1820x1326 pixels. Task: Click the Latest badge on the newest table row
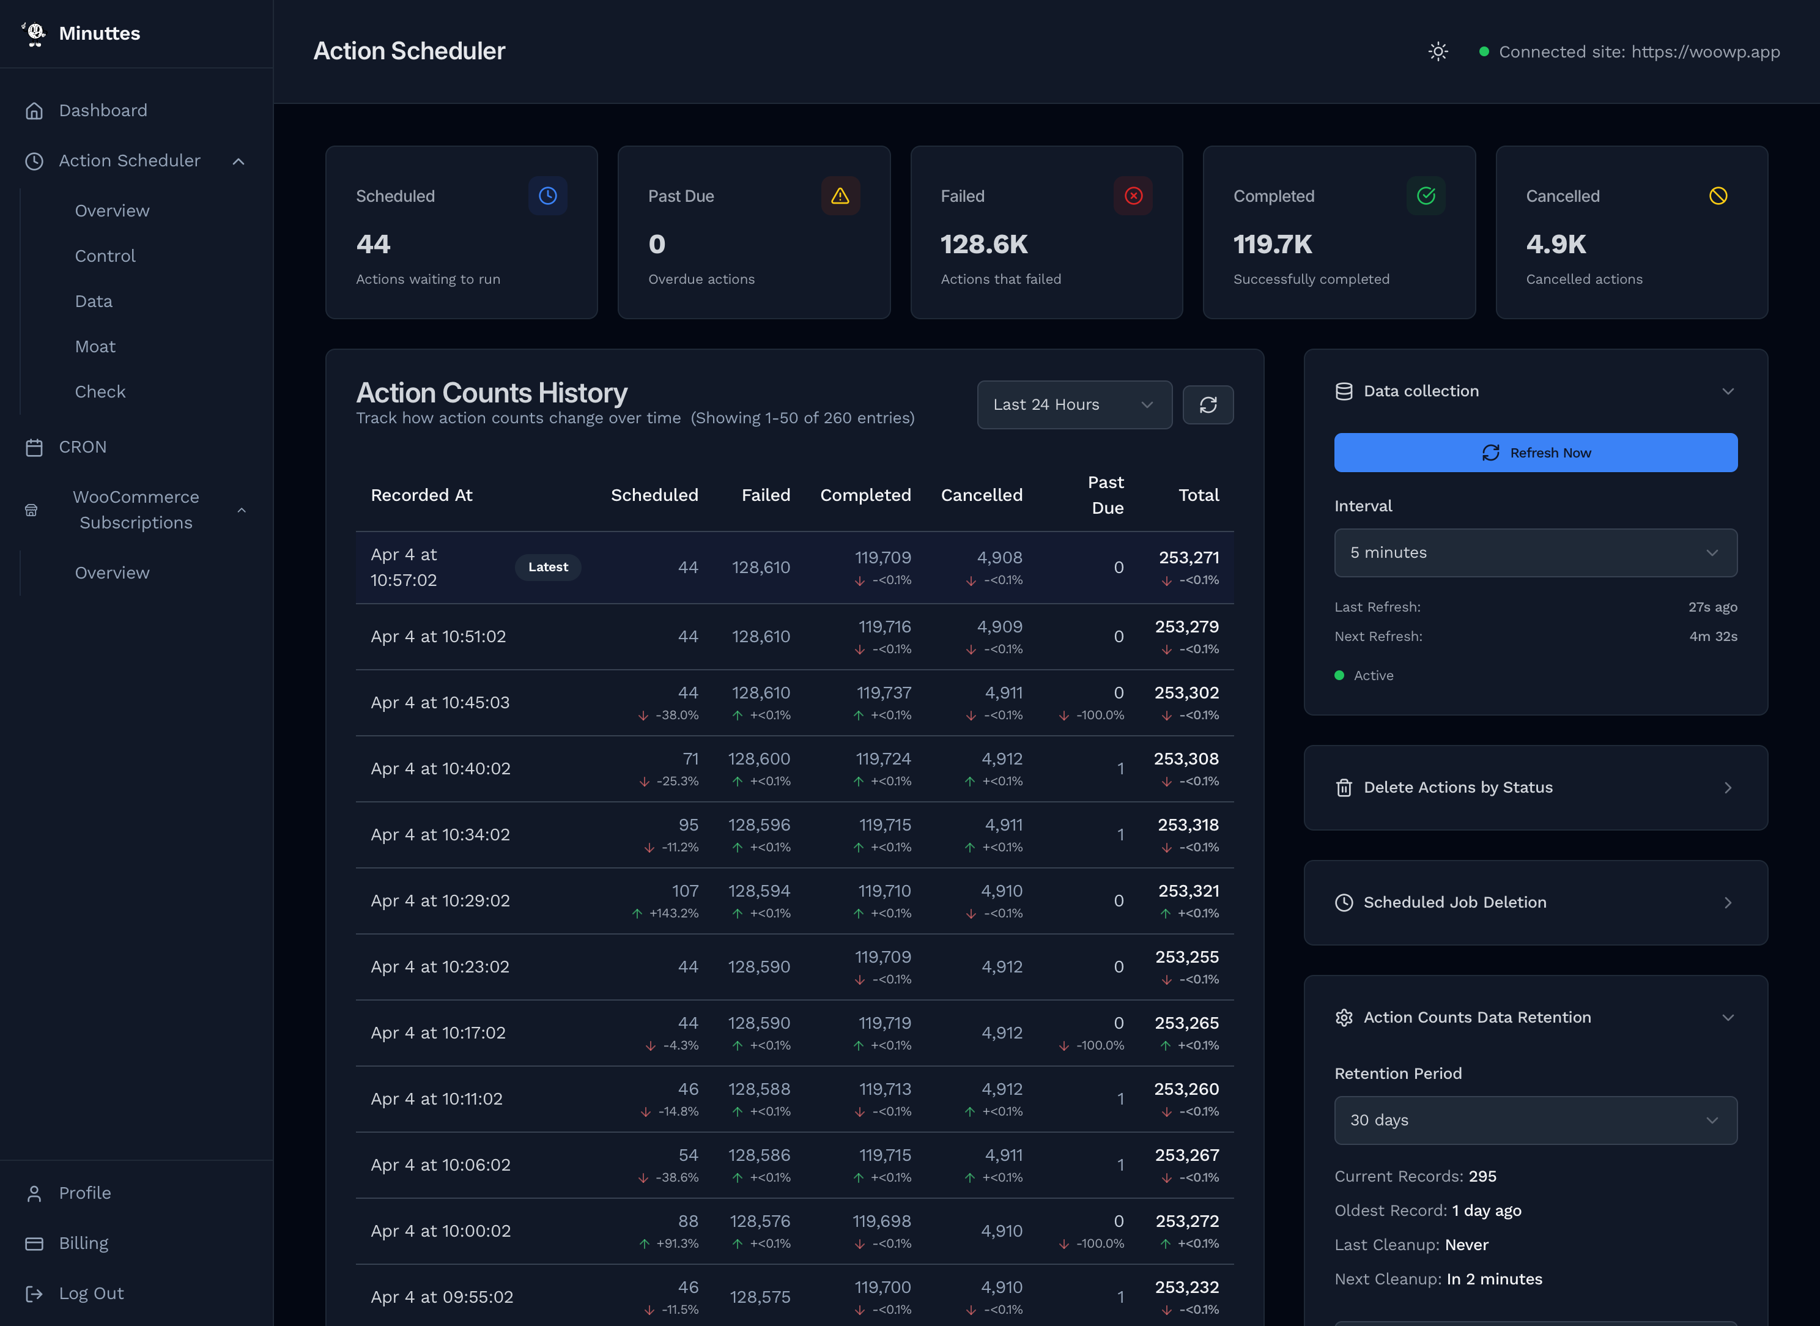click(x=547, y=567)
